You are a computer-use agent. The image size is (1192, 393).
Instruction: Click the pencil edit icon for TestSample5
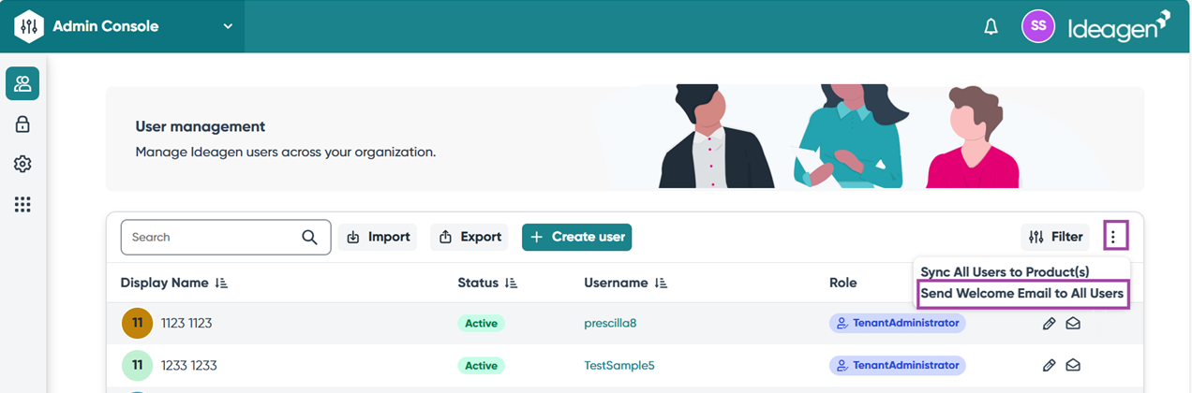click(x=1049, y=366)
